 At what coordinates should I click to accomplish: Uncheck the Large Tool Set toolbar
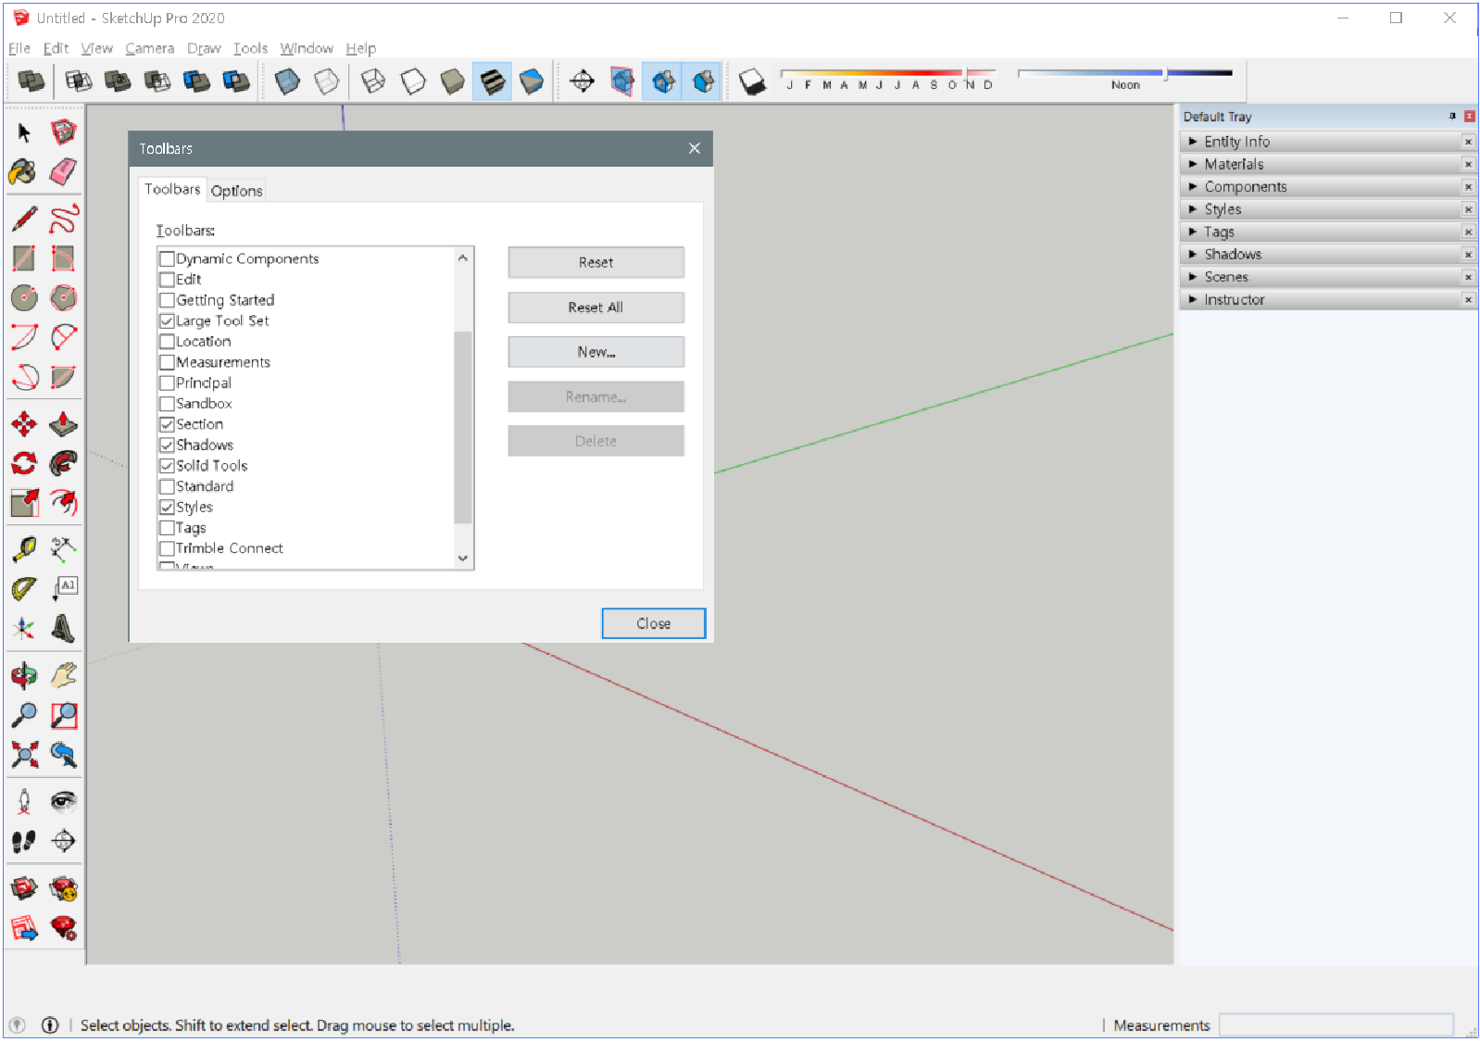(x=167, y=321)
